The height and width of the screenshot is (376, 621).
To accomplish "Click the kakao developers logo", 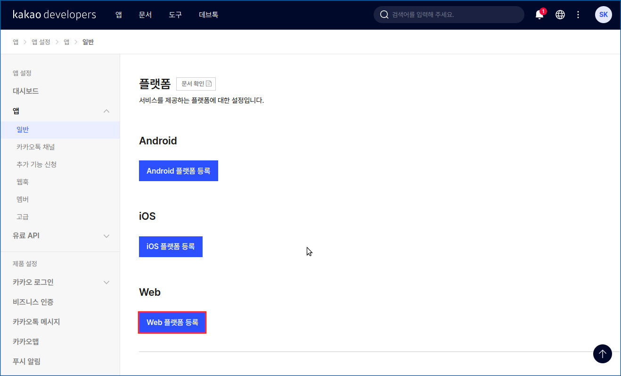I will (x=55, y=15).
